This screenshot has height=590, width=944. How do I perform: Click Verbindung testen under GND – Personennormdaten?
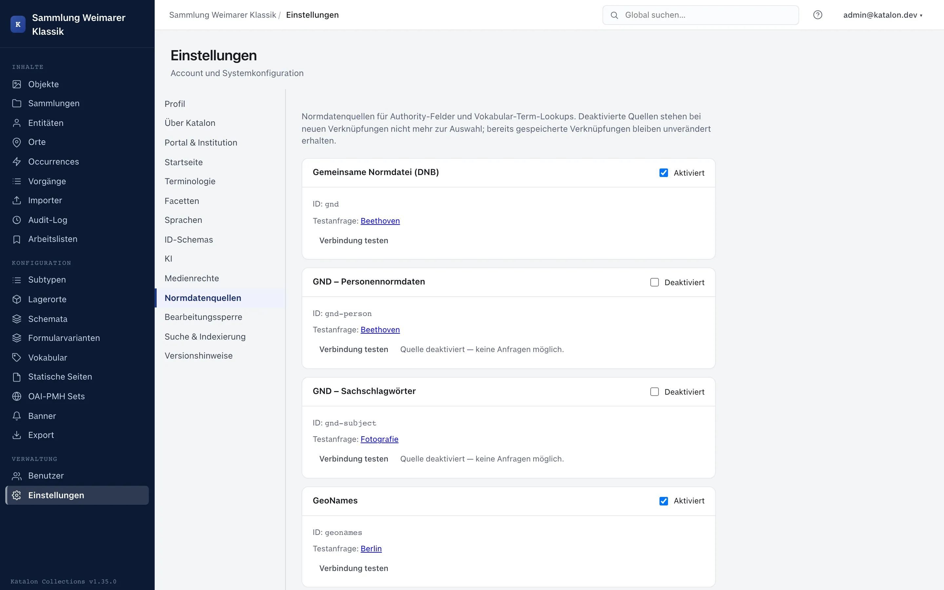click(353, 349)
